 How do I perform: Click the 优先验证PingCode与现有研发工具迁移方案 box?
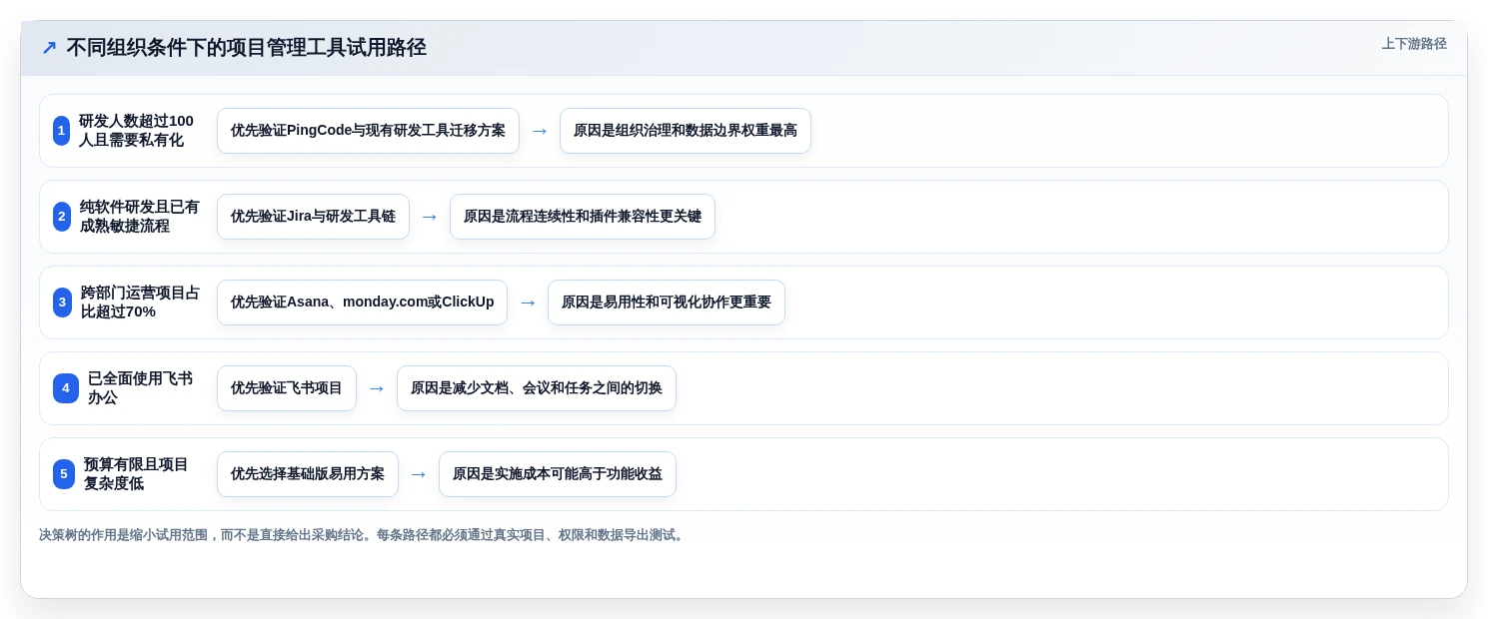[368, 131]
